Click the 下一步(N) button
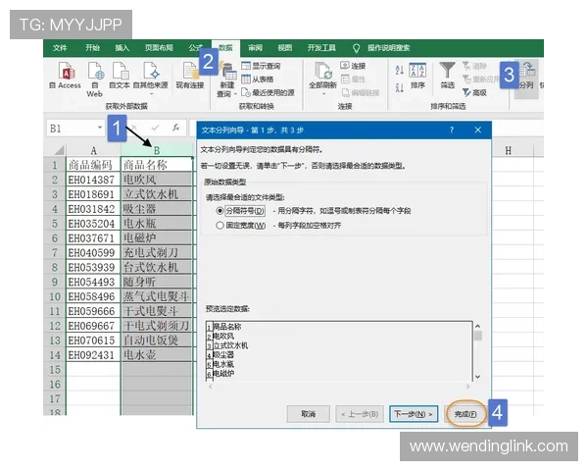The width and height of the screenshot is (588, 471). (414, 414)
